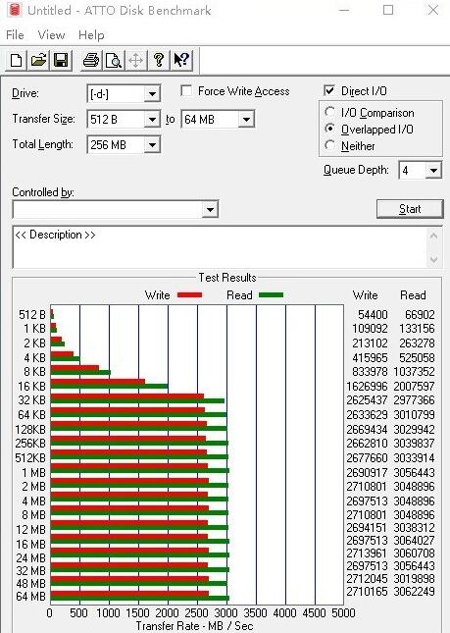This screenshot has height=633, width=450.
Task: Click the Start button
Action: [x=410, y=209]
